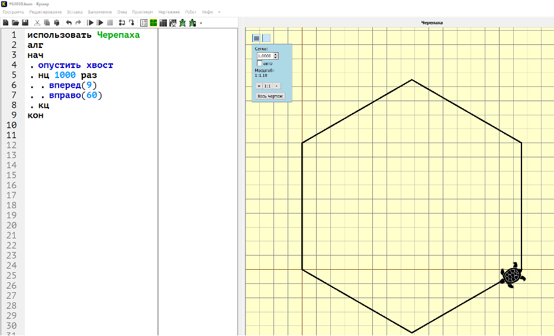Open the Turtle remote control icon

point(192,23)
